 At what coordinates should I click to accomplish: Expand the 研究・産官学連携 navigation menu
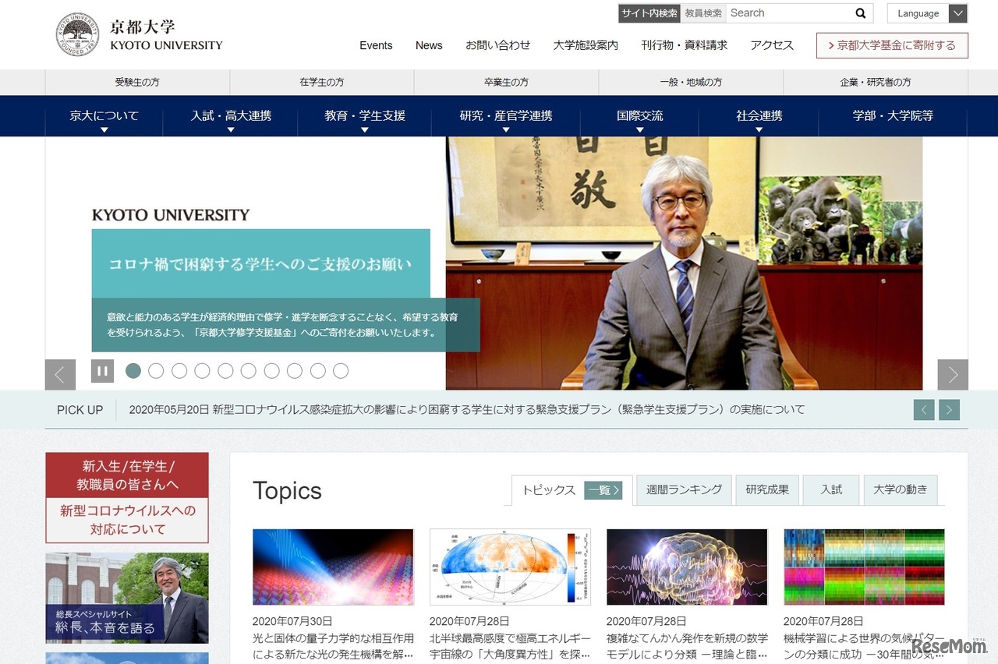point(507,115)
